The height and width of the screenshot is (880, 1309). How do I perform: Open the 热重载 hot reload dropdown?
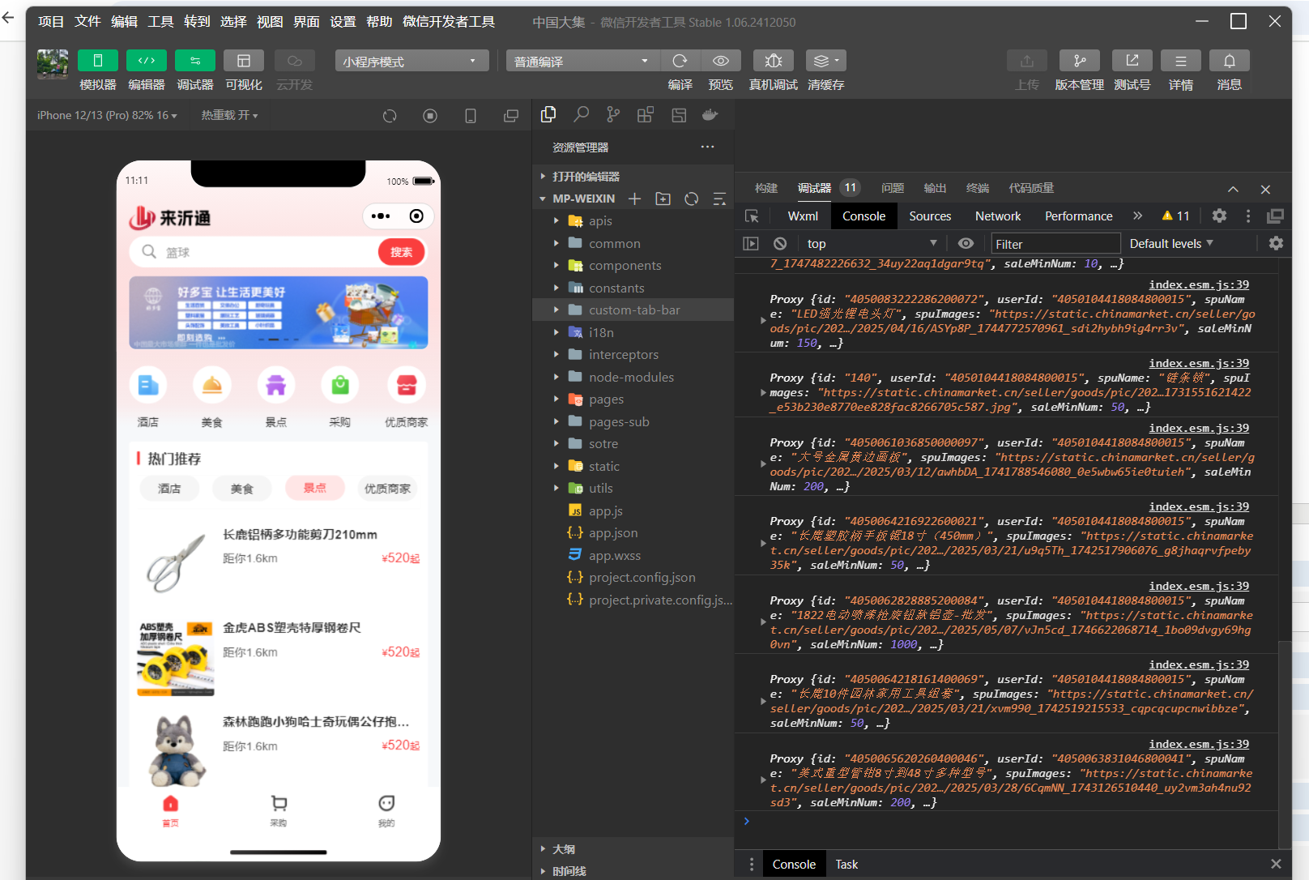pos(230,115)
